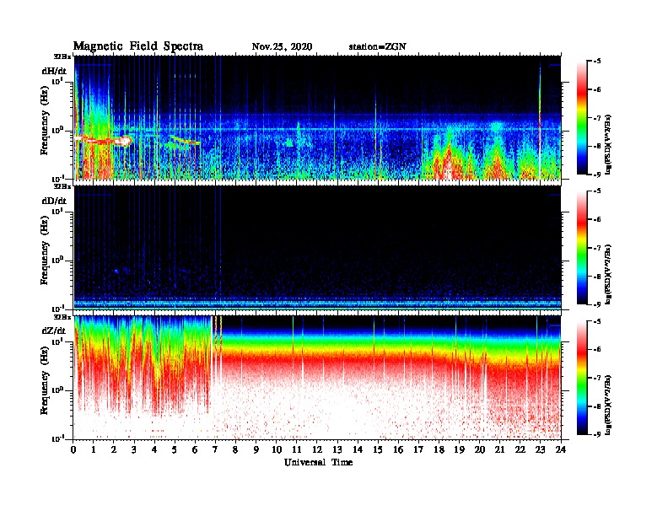Click hour "10" on the Universal Time axis

(x=277, y=450)
